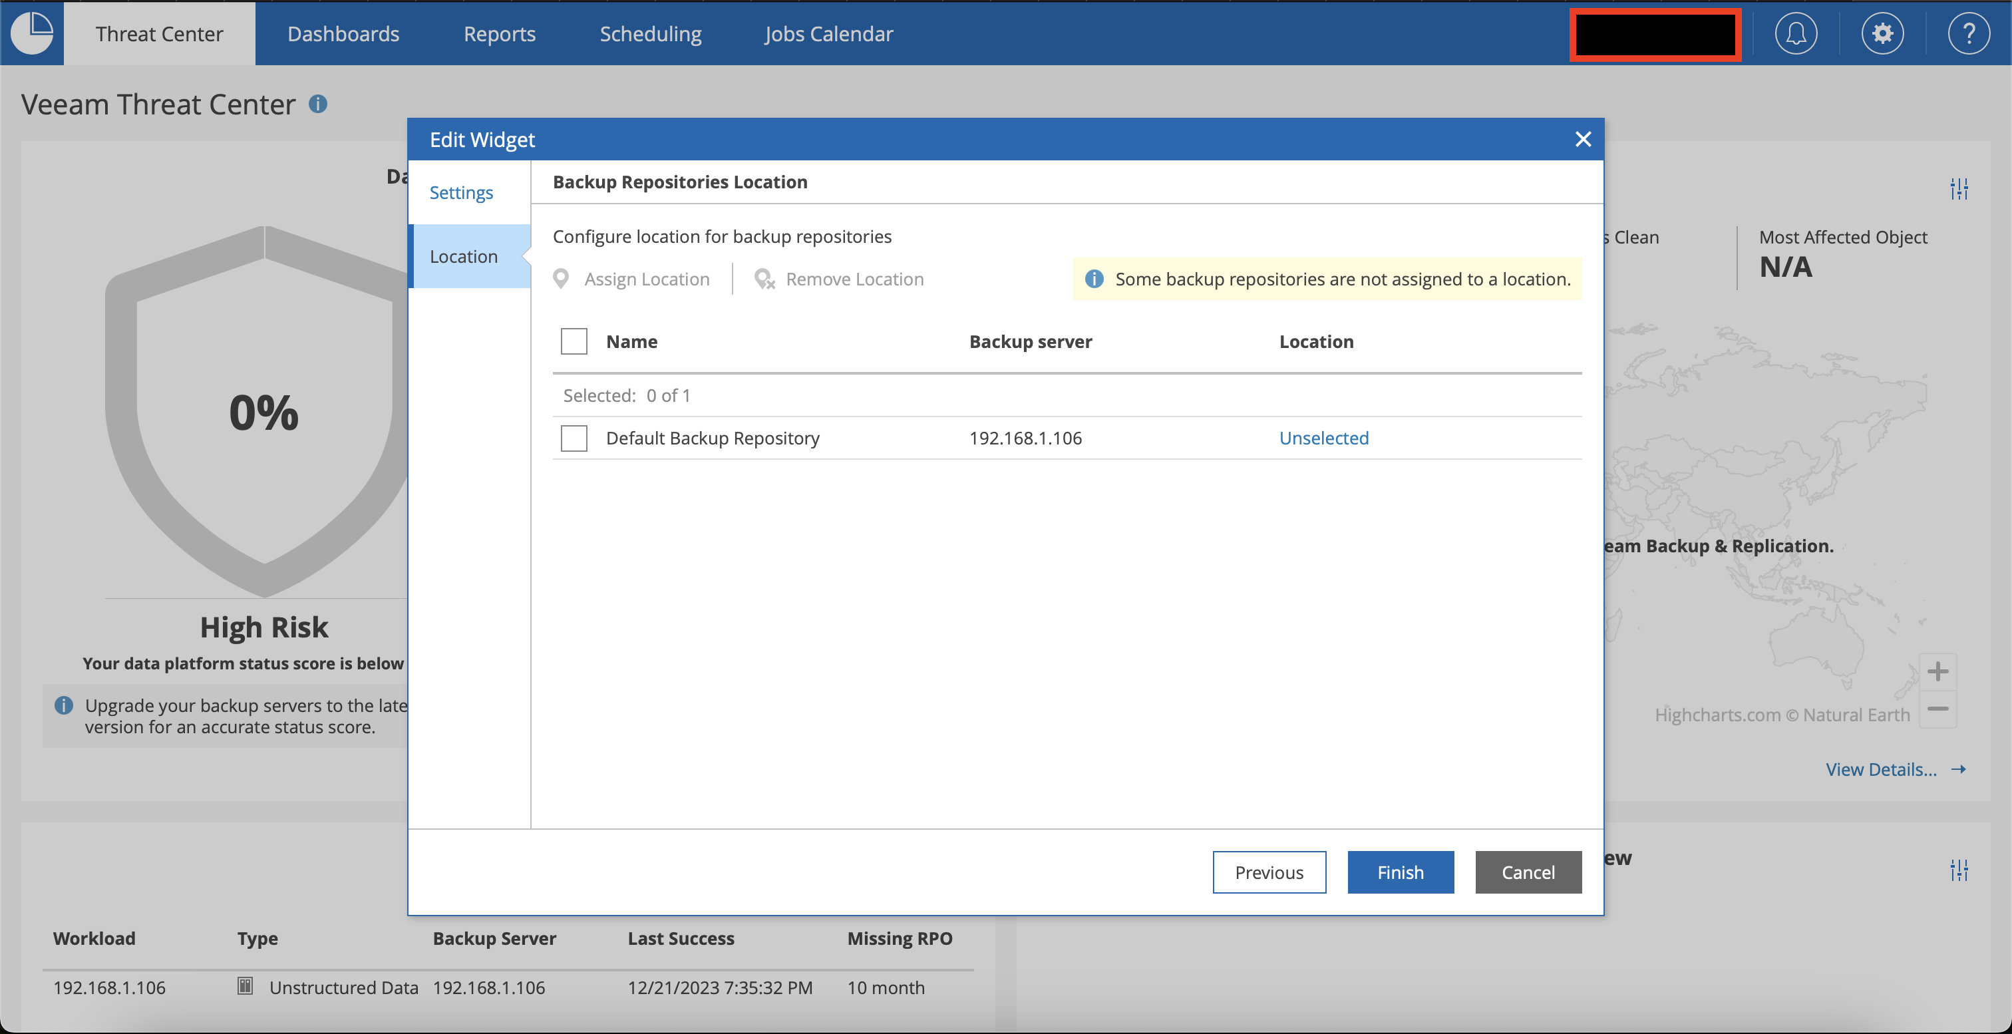Screen dimensions: 2012x1034
Task: Open widget settings sliders icon on lower-right widget
Action: (x=1959, y=870)
